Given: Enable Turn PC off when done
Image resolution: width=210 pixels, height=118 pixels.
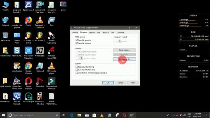Looking at the screenshot, I should [x=76, y=70].
